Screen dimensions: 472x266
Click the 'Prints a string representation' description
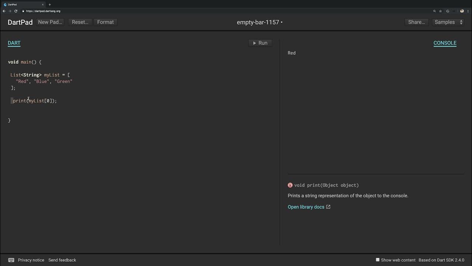[348, 195]
